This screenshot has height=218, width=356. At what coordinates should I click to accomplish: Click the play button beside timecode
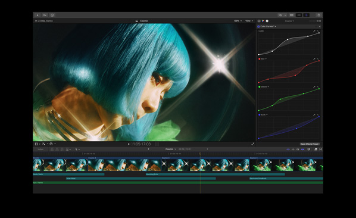click(x=129, y=144)
